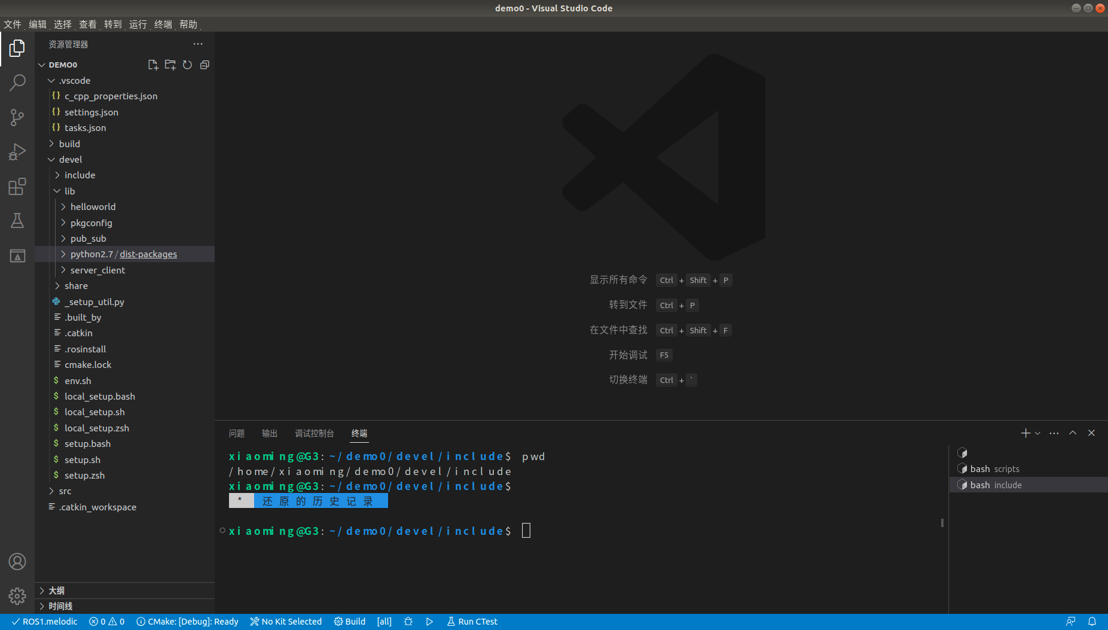
Task: Click the terminal scrollbar
Action: [942, 522]
